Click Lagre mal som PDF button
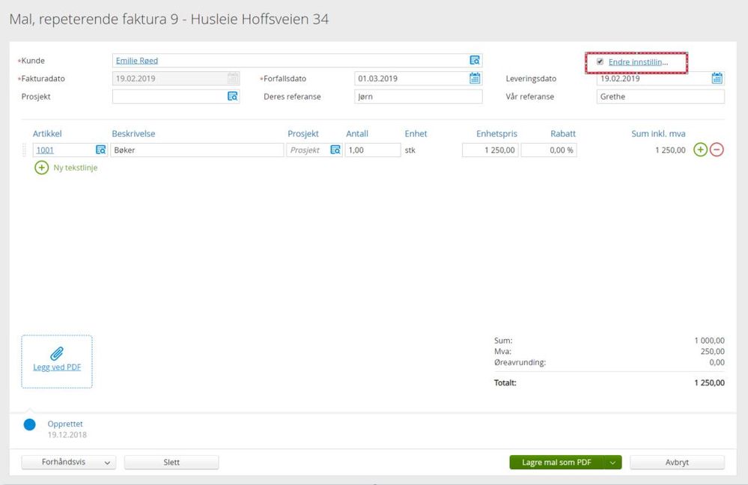Screen dimensions: 748x485 click(556, 462)
